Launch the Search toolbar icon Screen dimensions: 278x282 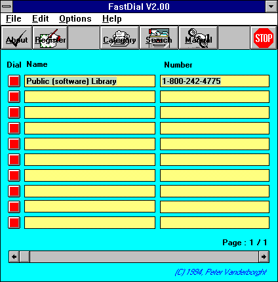click(x=159, y=38)
